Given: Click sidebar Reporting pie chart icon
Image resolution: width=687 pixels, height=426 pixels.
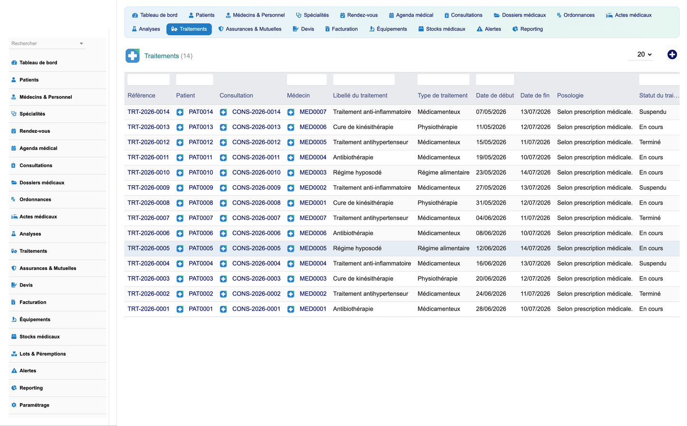Looking at the screenshot, I should click(14, 388).
